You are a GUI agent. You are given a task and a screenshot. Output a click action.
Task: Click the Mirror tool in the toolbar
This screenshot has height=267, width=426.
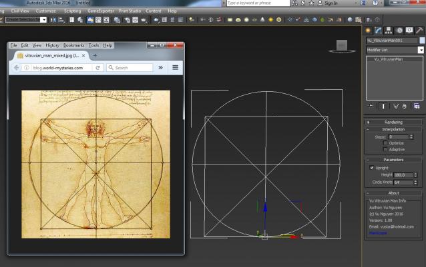point(53,20)
